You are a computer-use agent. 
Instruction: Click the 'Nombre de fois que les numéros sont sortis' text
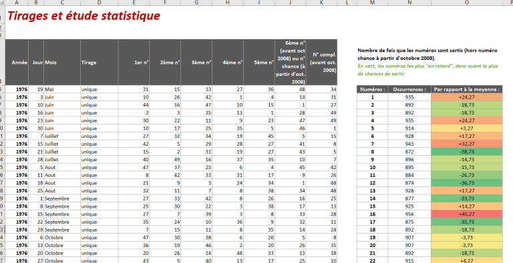point(427,54)
